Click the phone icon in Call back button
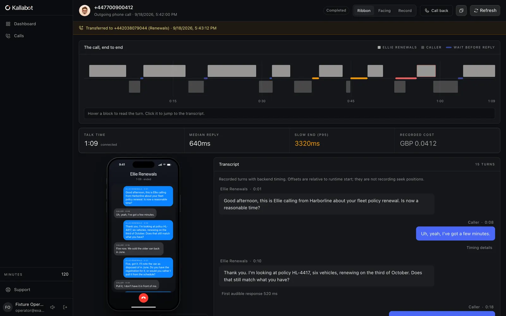Screen dimensions: 506x316 (427, 10)
